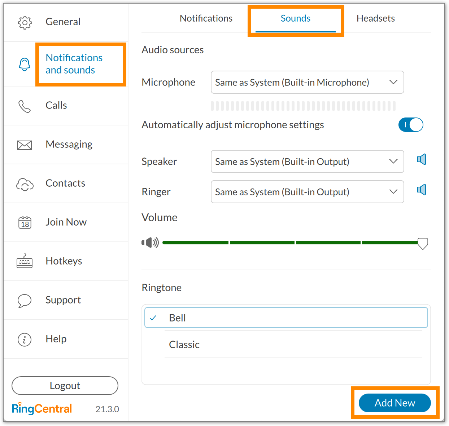449x426 pixels.
Task: Click the General gear icon
Action: click(x=25, y=22)
